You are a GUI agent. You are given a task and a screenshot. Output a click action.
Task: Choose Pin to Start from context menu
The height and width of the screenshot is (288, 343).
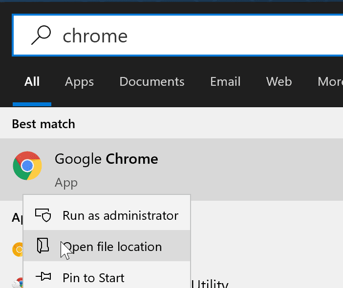click(93, 278)
